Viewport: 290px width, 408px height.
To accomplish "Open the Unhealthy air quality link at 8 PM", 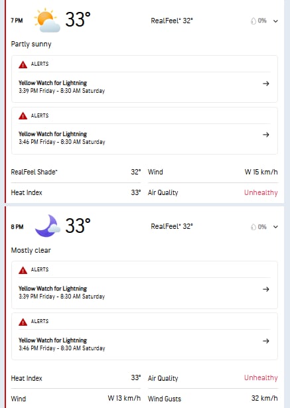I will 261,378.
